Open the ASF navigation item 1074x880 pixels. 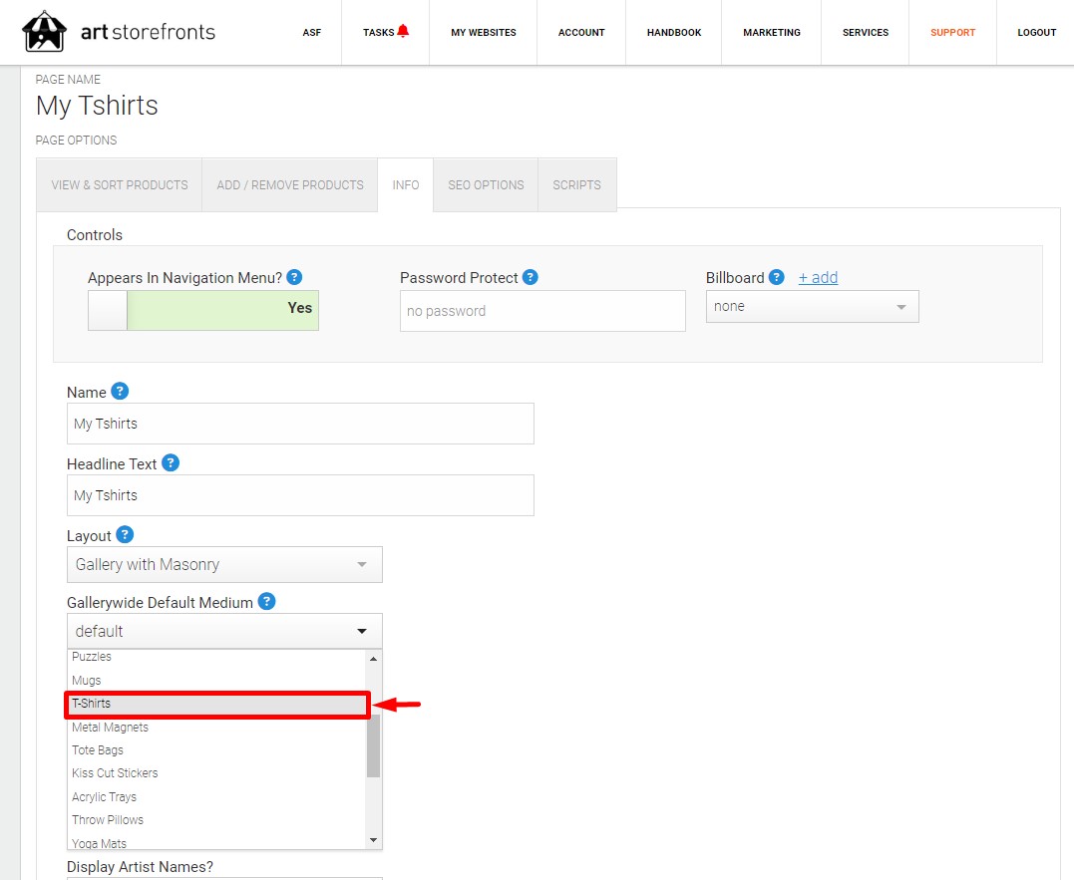(312, 32)
